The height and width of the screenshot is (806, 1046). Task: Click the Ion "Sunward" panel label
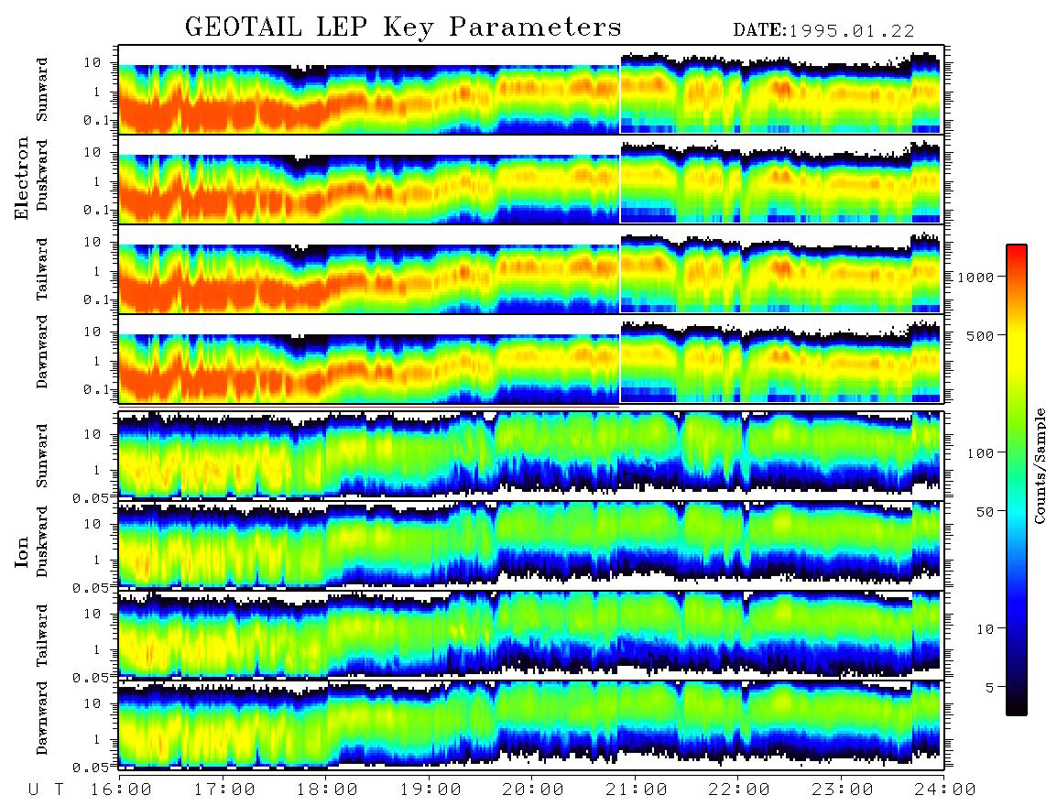42,456
